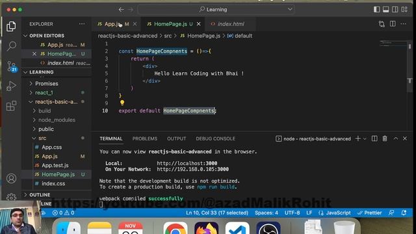Kill terminal with the trash icon
The height and width of the screenshot is (234, 416).
[x=385, y=138]
